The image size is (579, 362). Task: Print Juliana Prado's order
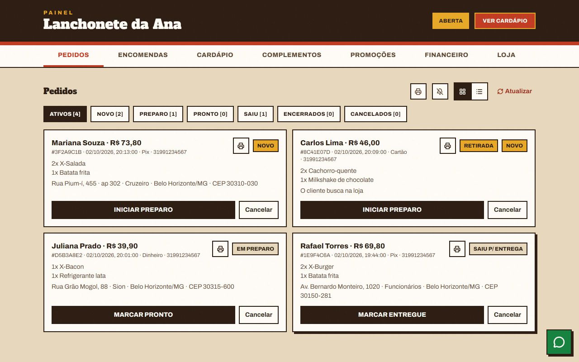(220, 249)
